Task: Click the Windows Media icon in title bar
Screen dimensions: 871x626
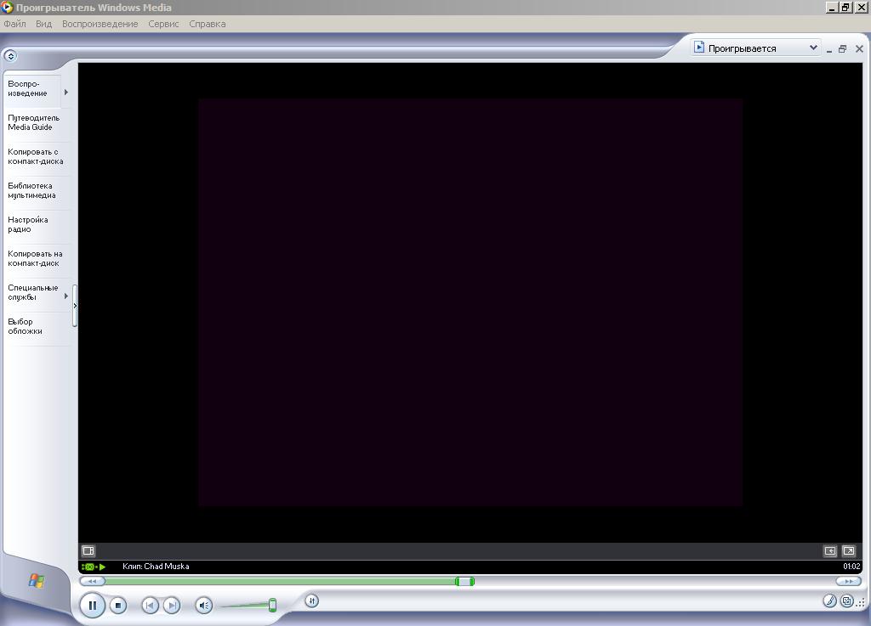Action: click(x=7, y=7)
